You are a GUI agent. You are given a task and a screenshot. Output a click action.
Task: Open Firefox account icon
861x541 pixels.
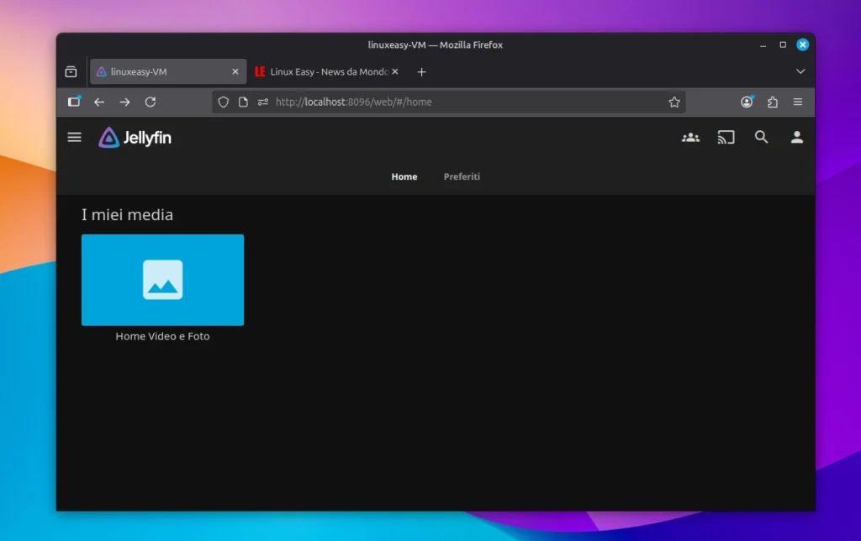[x=747, y=102]
